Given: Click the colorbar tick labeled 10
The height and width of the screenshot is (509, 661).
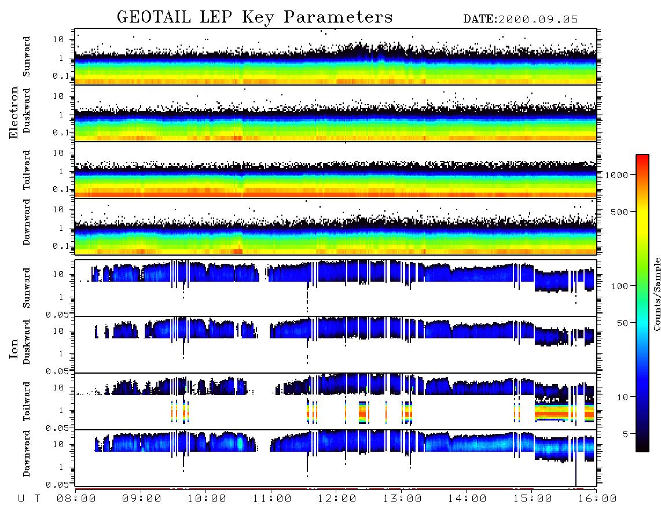Looking at the screenshot, I should (622, 397).
